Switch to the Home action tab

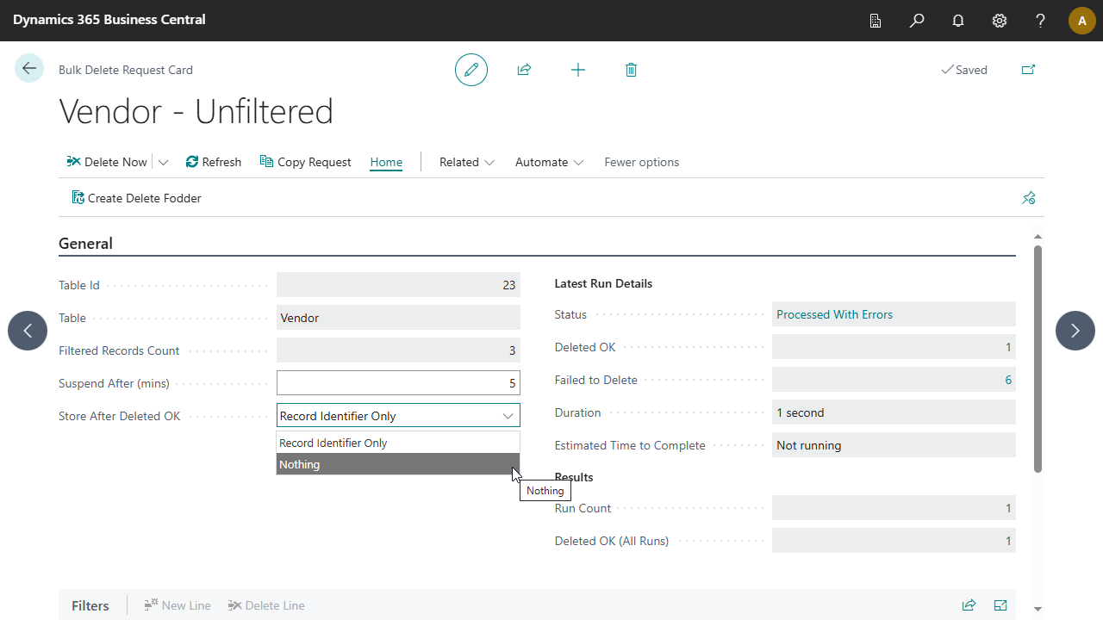coord(385,162)
